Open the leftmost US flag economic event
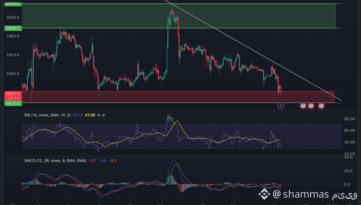The width and height of the screenshot is (361, 205). pos(303,106)
